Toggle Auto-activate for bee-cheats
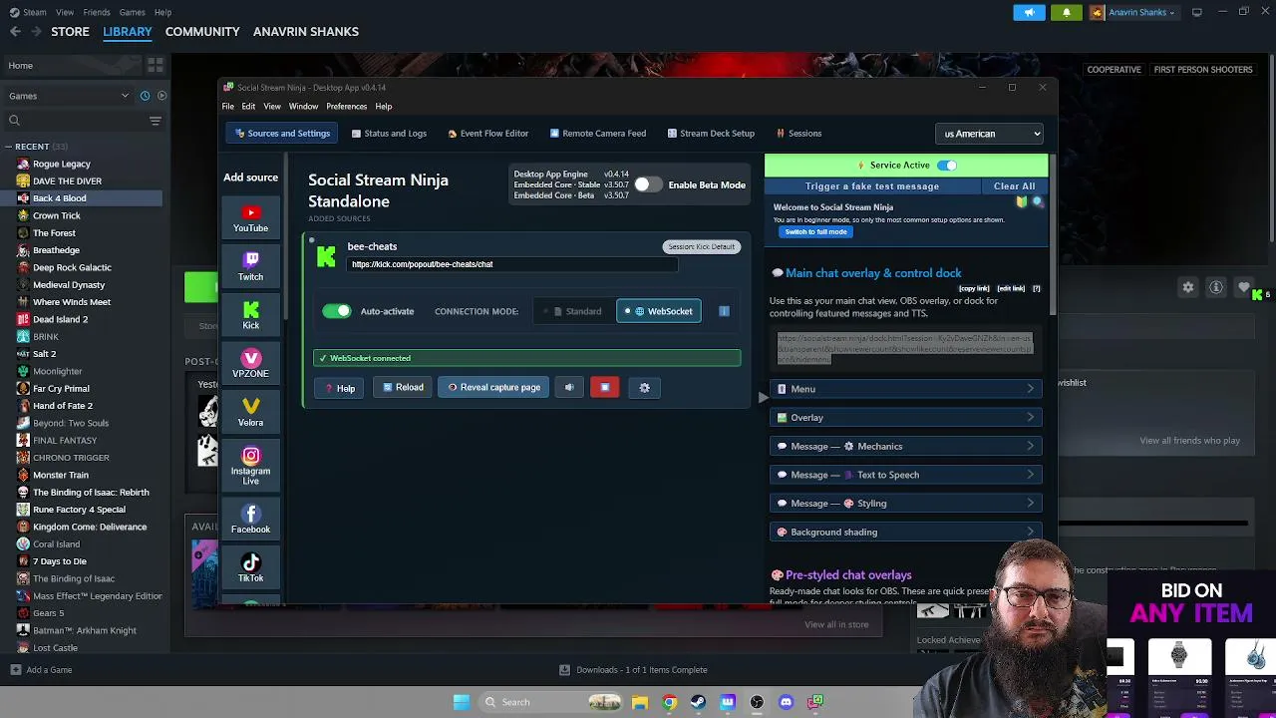The image size is (1276, 718). pyautogui.click(x=337, y=311)
